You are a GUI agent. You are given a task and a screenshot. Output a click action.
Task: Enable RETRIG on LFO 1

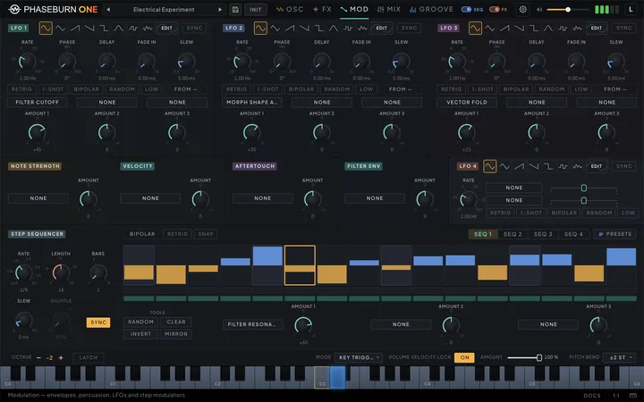point(21,89)
